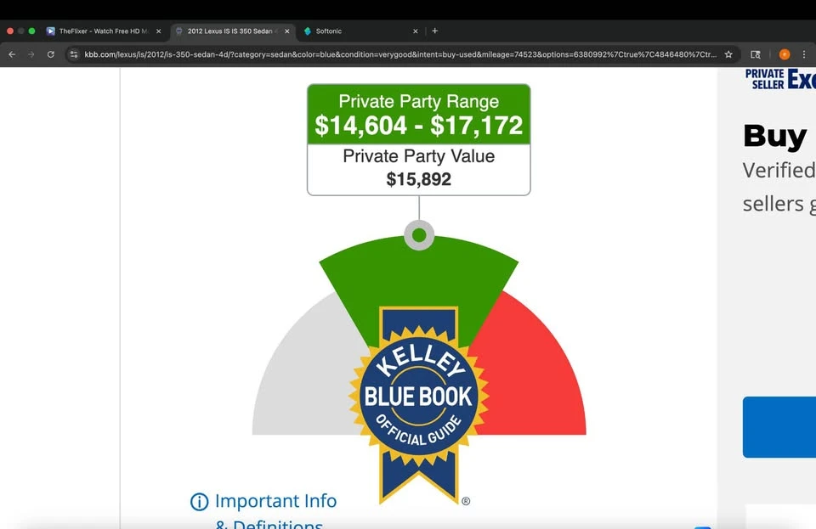Click the browser forward arrow
The width and height of the screenshot is (816, 529).
(x=31, y=54)
